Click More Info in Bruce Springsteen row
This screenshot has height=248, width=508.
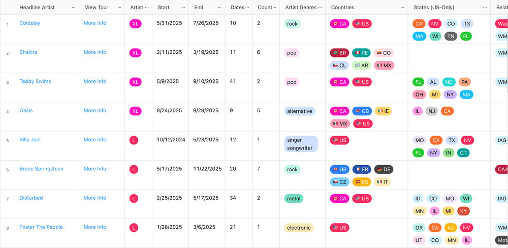(x=95, y=169)
